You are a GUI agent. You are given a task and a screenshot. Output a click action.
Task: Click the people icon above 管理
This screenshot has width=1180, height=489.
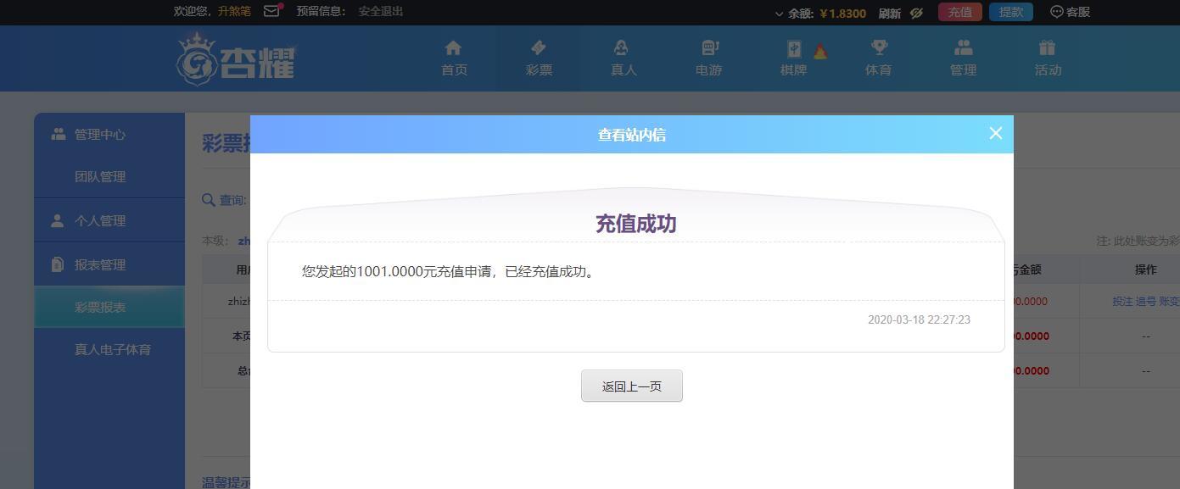[x=963, y=47]
